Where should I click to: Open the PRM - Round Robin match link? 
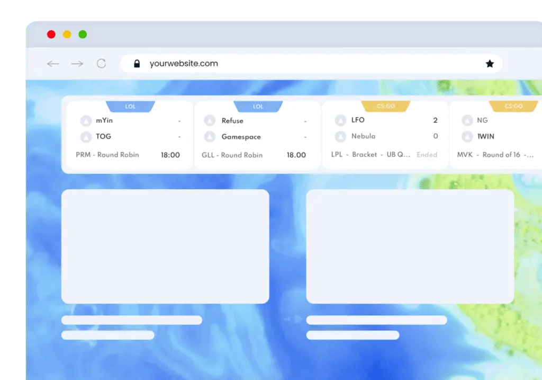(107, 155)
